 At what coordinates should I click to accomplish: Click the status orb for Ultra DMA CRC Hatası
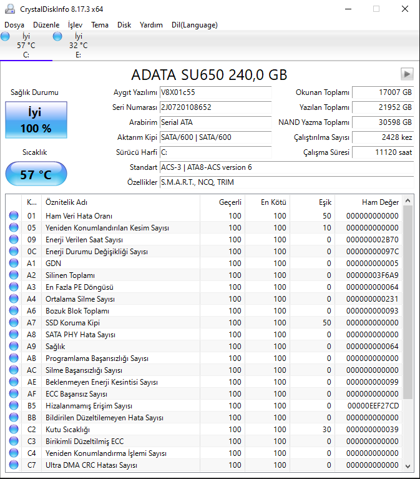(x=14, y=465)
